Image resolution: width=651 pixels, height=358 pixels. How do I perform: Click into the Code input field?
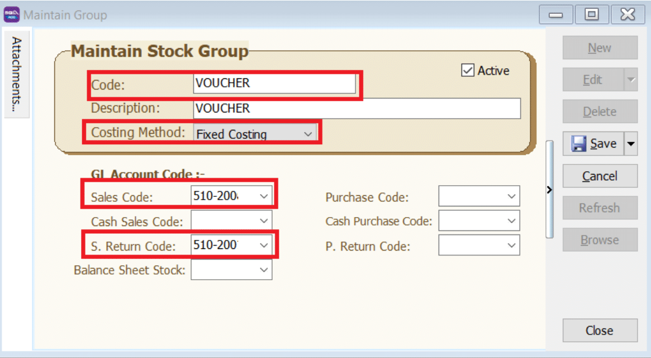274,83
